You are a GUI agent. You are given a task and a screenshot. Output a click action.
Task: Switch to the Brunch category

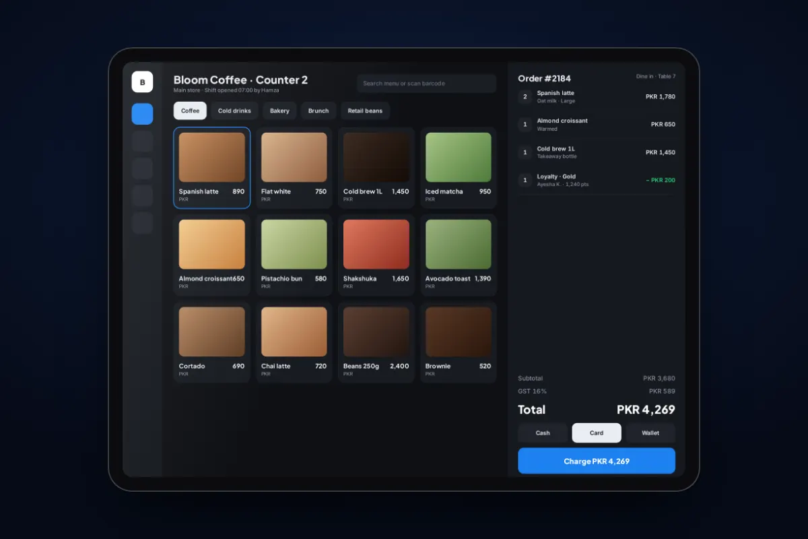click(x=318, y=110)
